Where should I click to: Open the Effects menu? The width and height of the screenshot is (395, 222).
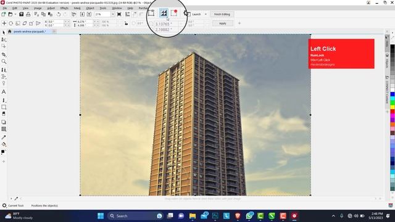point(64,8)
